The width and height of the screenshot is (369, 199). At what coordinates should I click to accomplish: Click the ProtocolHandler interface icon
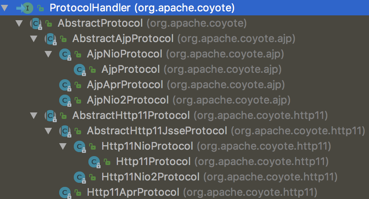coord(27,8)
